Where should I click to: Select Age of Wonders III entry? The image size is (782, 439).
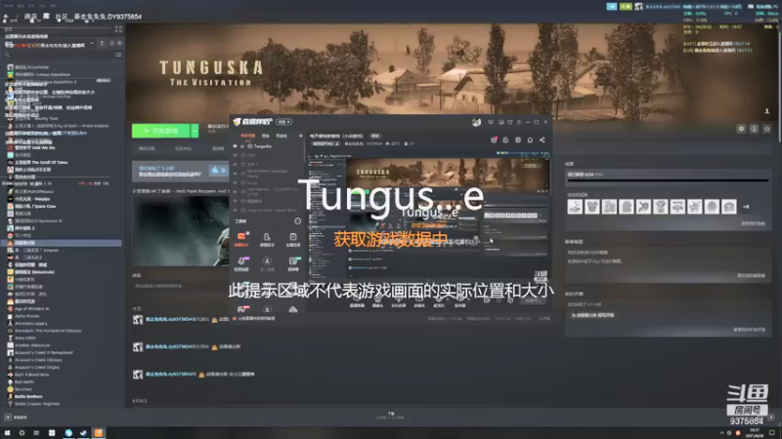[x=32, y=308]
